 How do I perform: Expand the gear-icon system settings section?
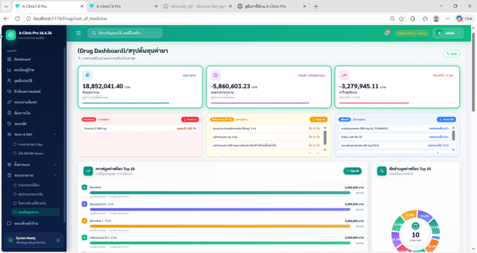(x=32, y=165)
